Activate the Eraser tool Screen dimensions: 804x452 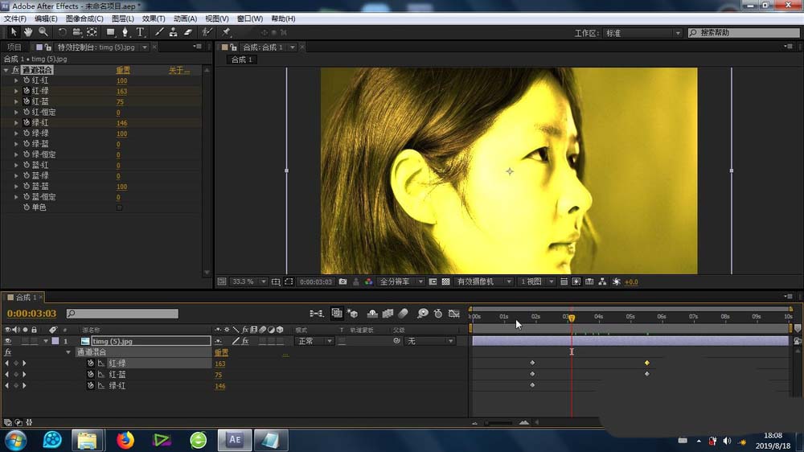point(188,32)
